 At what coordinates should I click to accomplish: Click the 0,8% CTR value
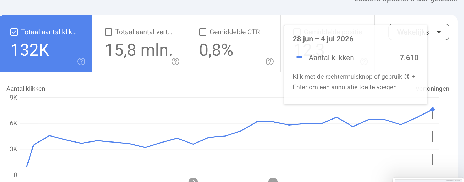click(216, 50)
